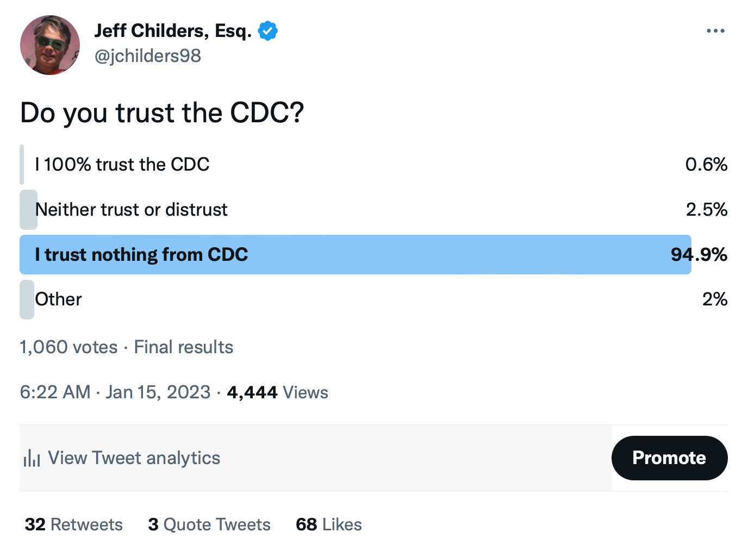Click the Promote button
This screenshot has width=748, height=551.
tap(669, 458)
